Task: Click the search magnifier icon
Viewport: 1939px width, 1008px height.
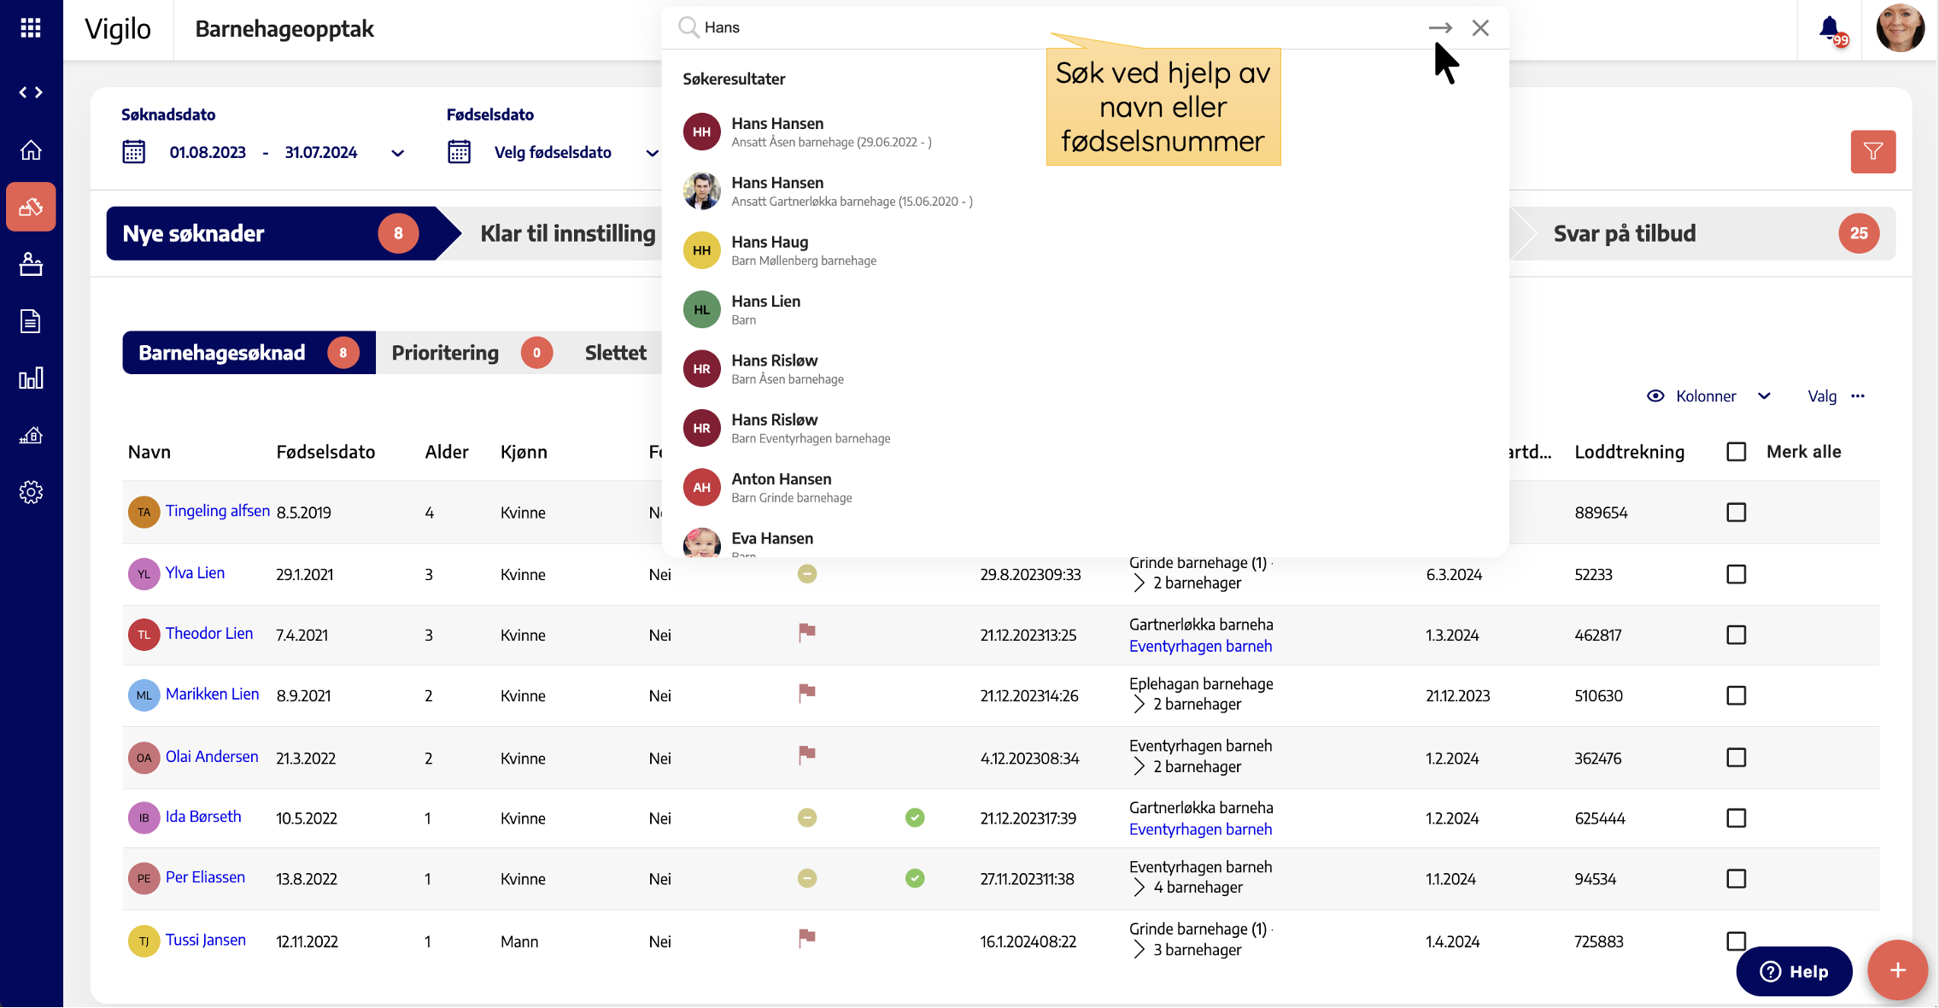Action: pyautogui.click(x=688, y=27)
